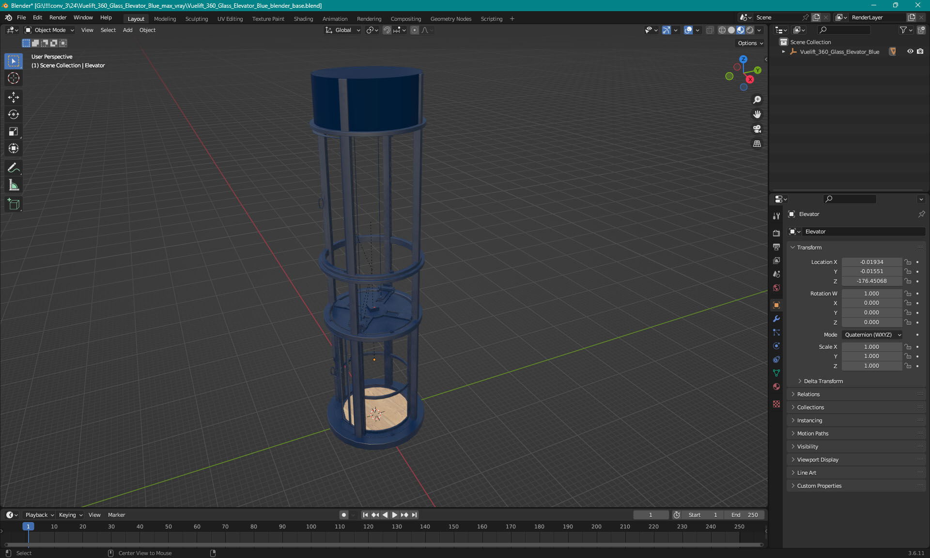
Task: Open the viewport Add menu
Action: [x=127, y=30]
